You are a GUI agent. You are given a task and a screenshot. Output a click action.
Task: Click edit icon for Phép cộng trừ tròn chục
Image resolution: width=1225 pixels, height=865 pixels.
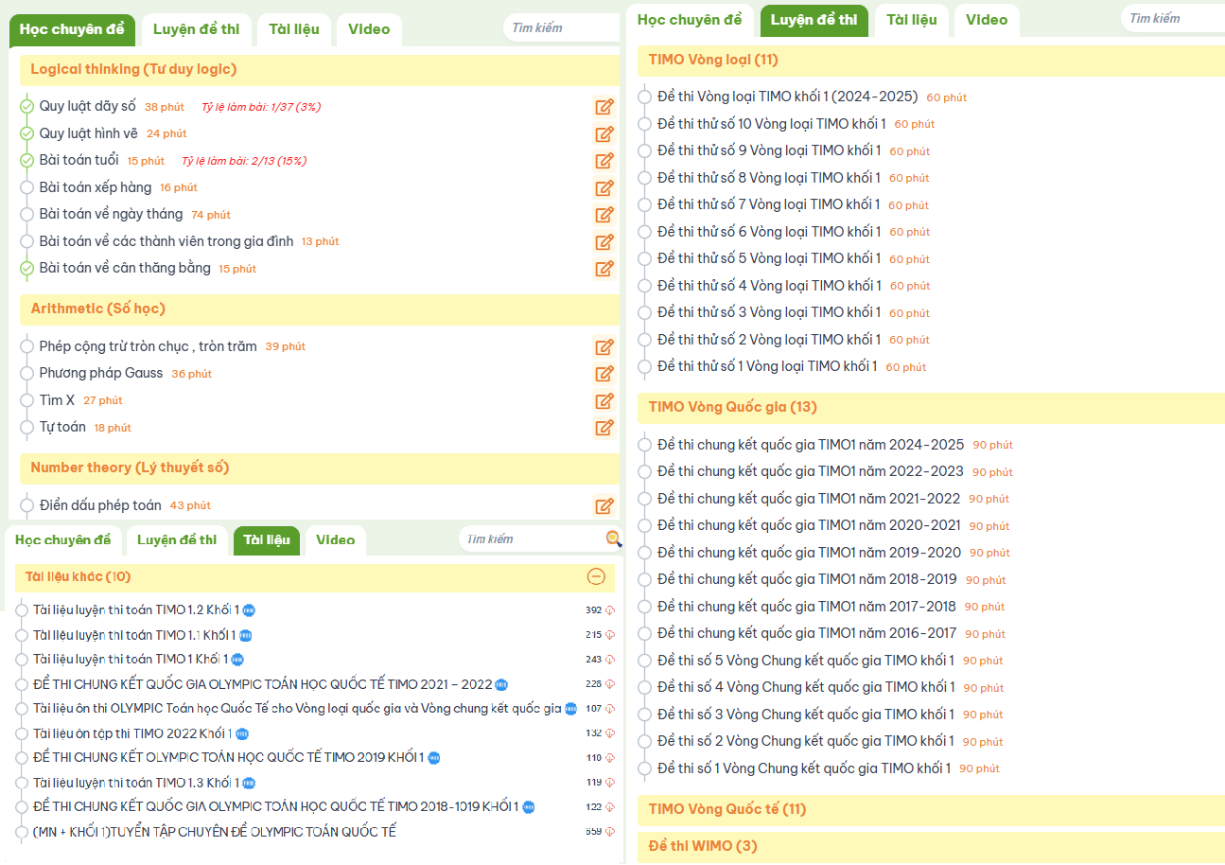604,346
